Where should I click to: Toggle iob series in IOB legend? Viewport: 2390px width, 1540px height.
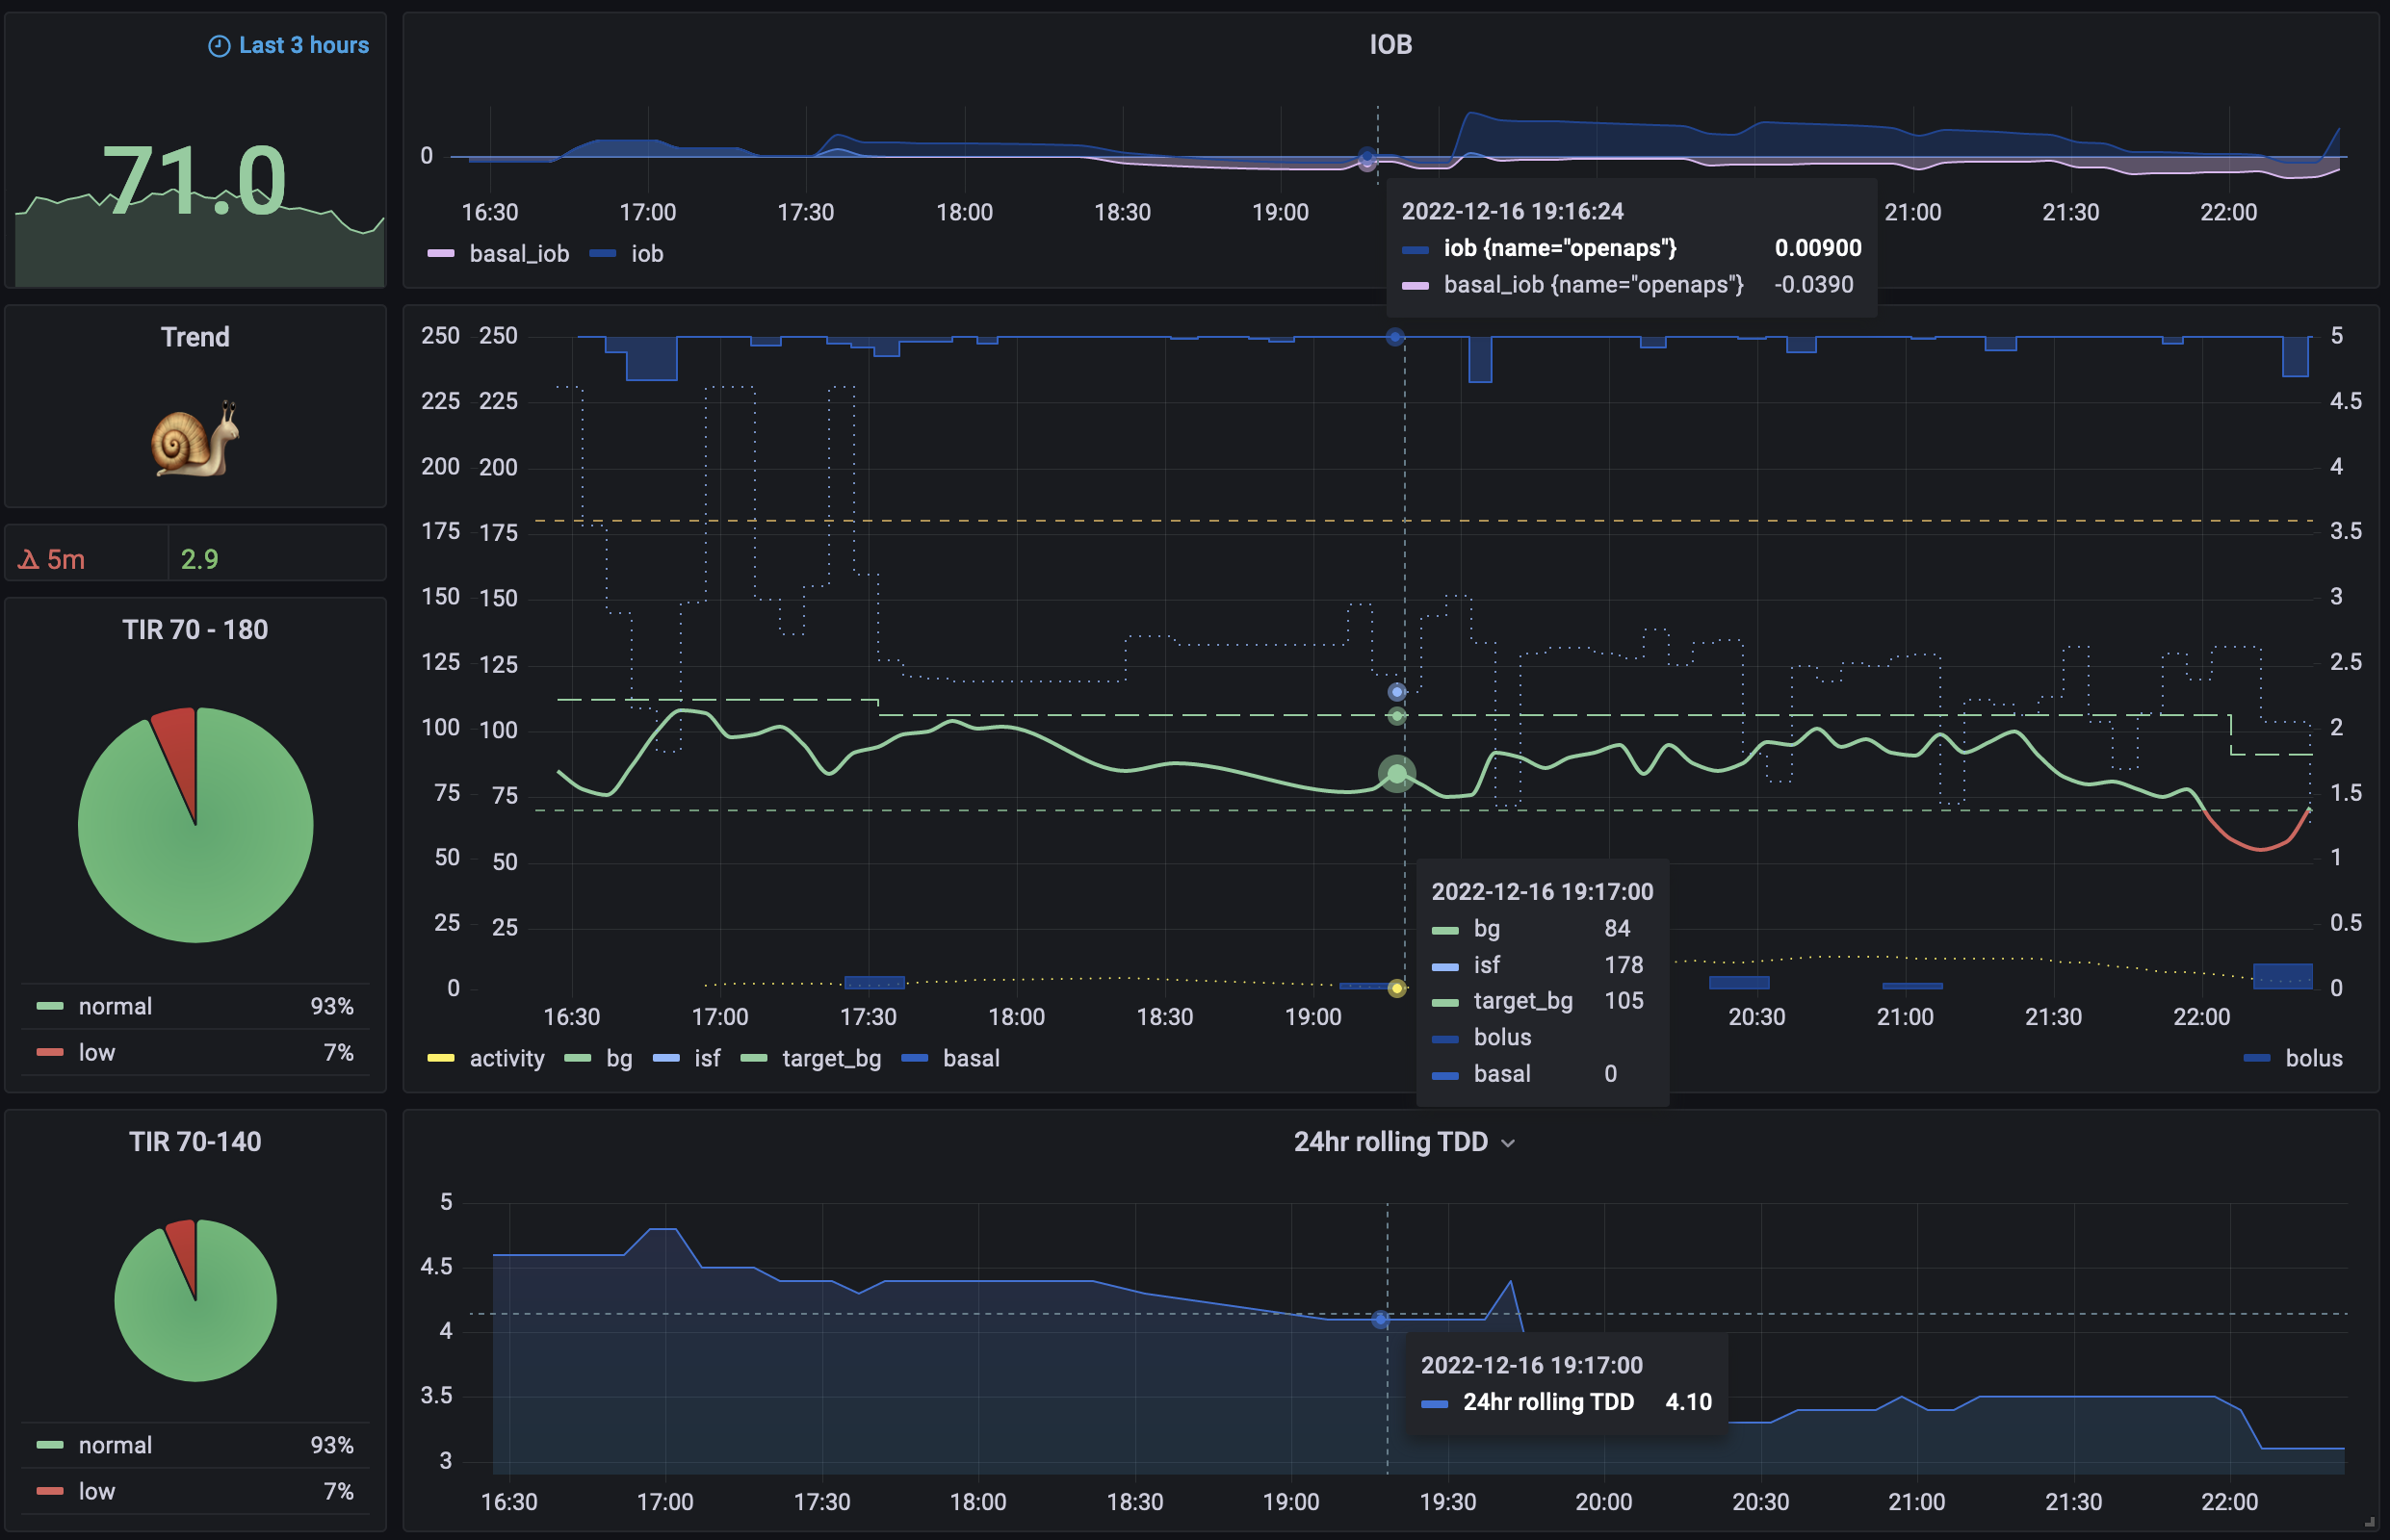(x=646, y=254)
